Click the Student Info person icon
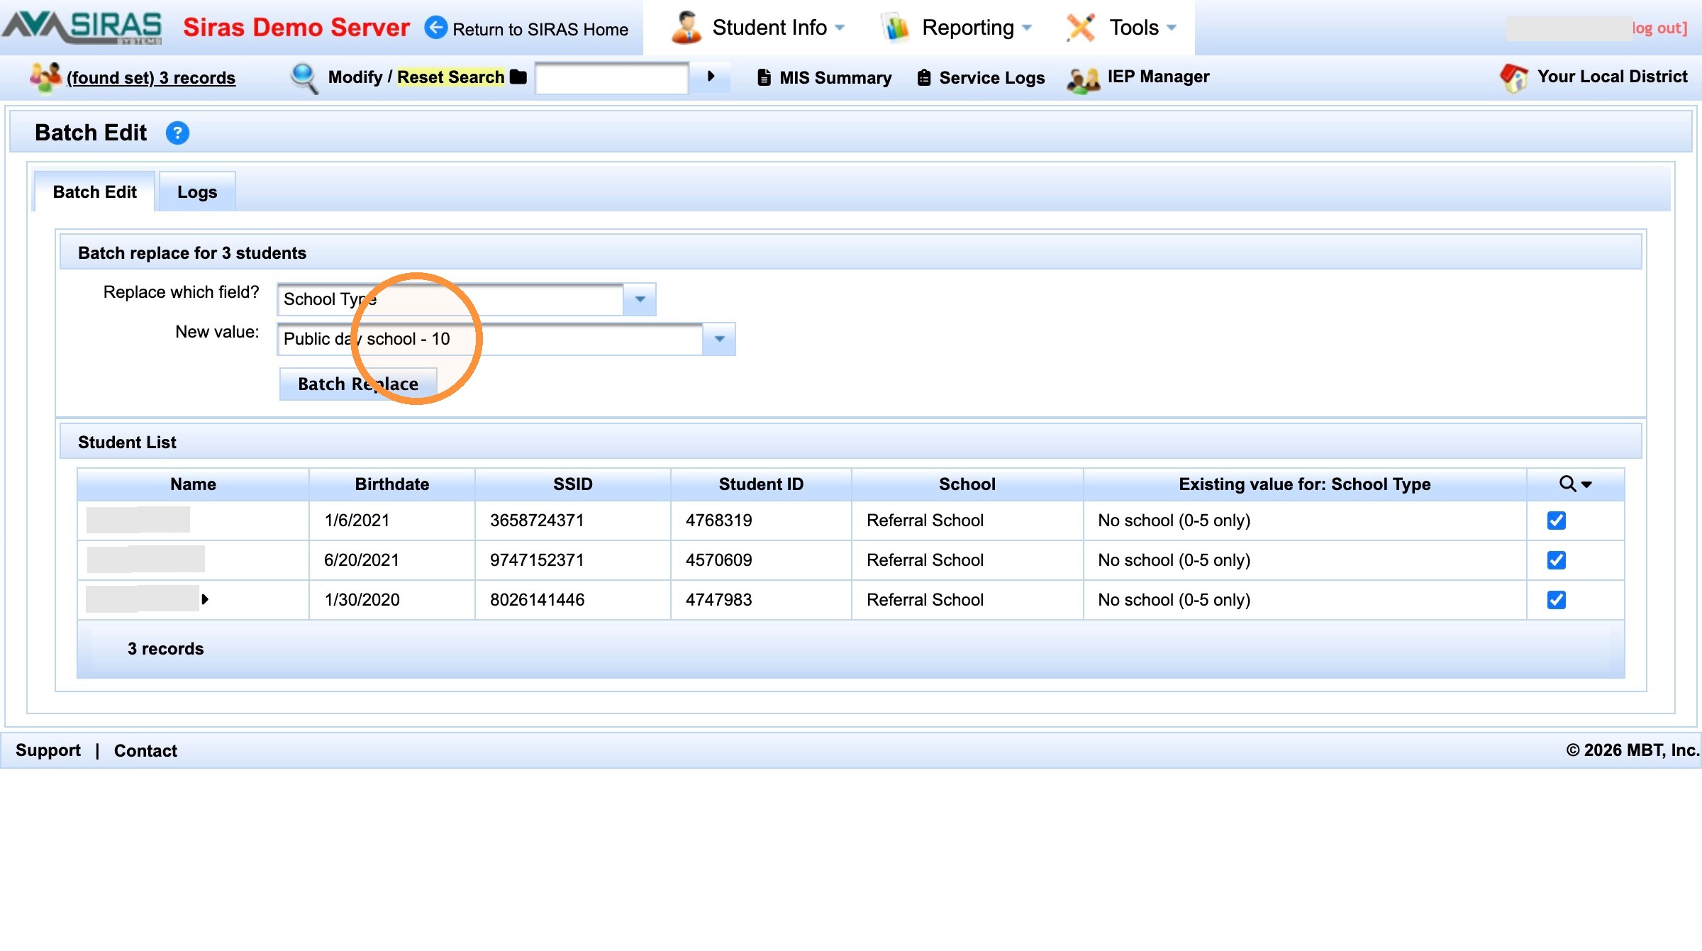 686,28
